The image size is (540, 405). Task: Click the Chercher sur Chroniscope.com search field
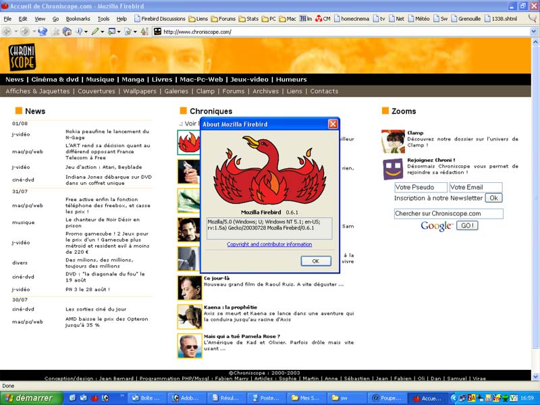(x=449, y=213)
